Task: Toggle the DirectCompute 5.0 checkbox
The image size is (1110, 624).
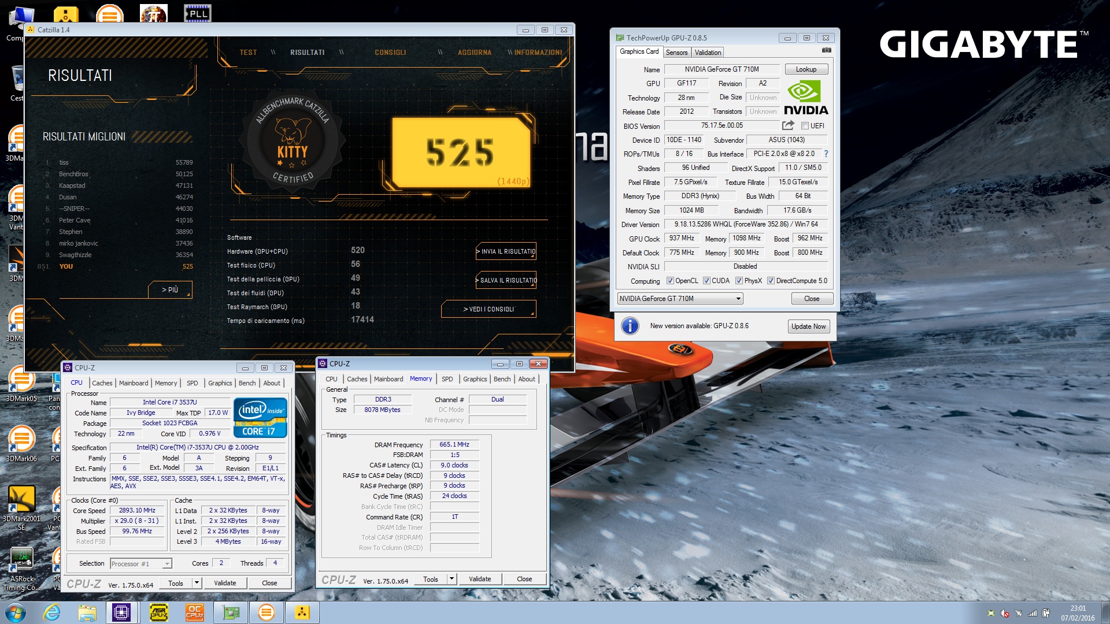Action: coord(771,281)
